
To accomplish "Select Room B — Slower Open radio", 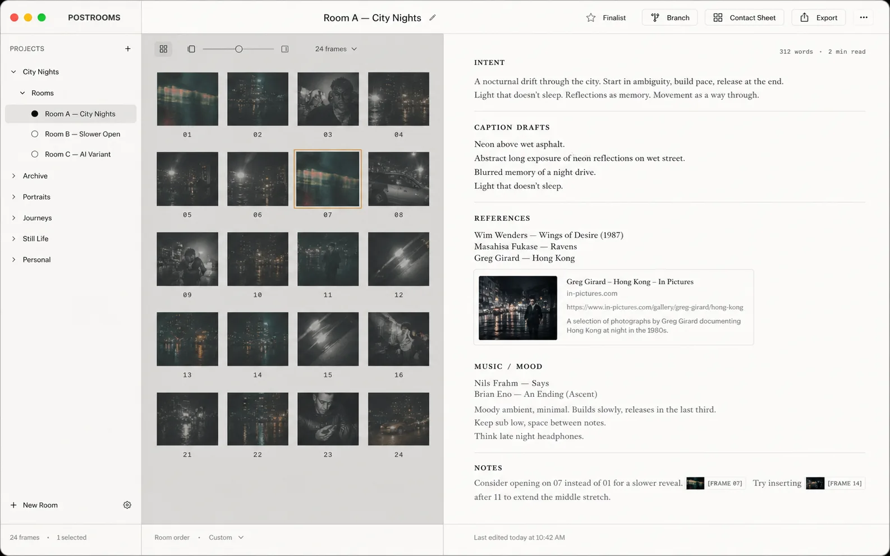I will click(x=35, y=134).
